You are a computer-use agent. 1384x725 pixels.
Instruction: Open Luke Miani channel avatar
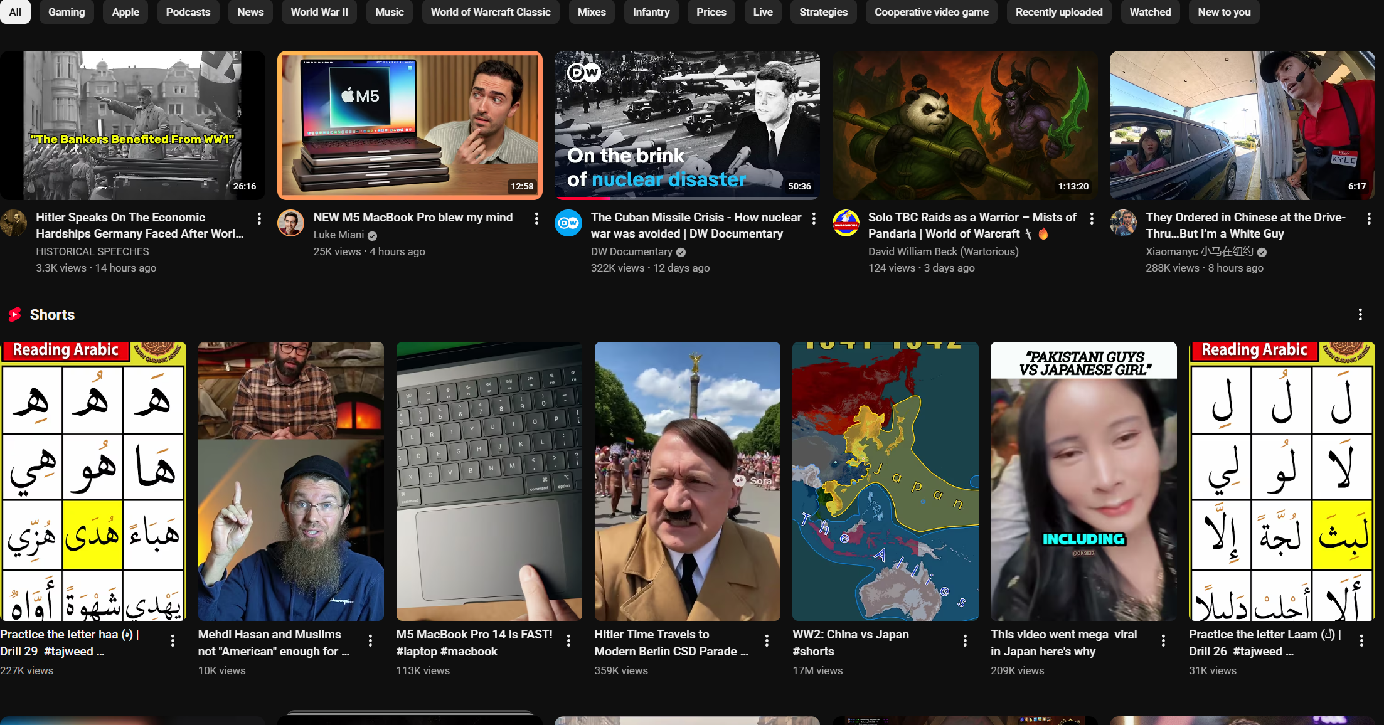[x=290, y=223]
